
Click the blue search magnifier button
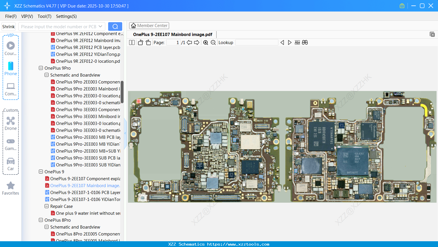pyautogui.click(x=115, y=26)
